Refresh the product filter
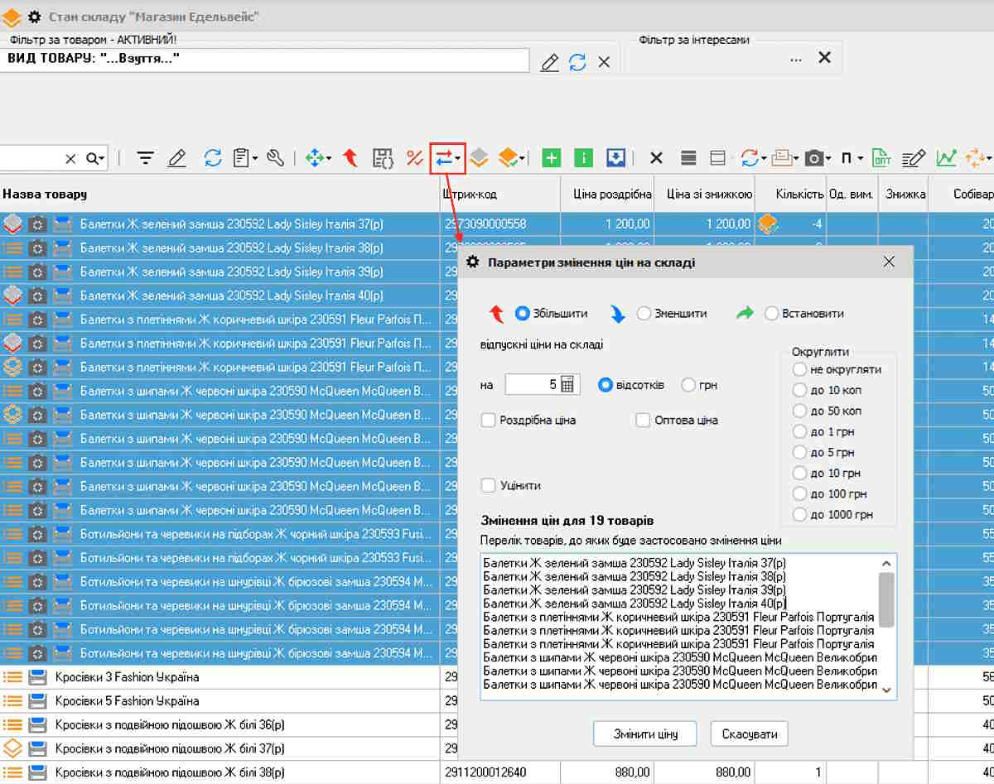Viewport: 994px width, 784px height. [x=577, y=62]
